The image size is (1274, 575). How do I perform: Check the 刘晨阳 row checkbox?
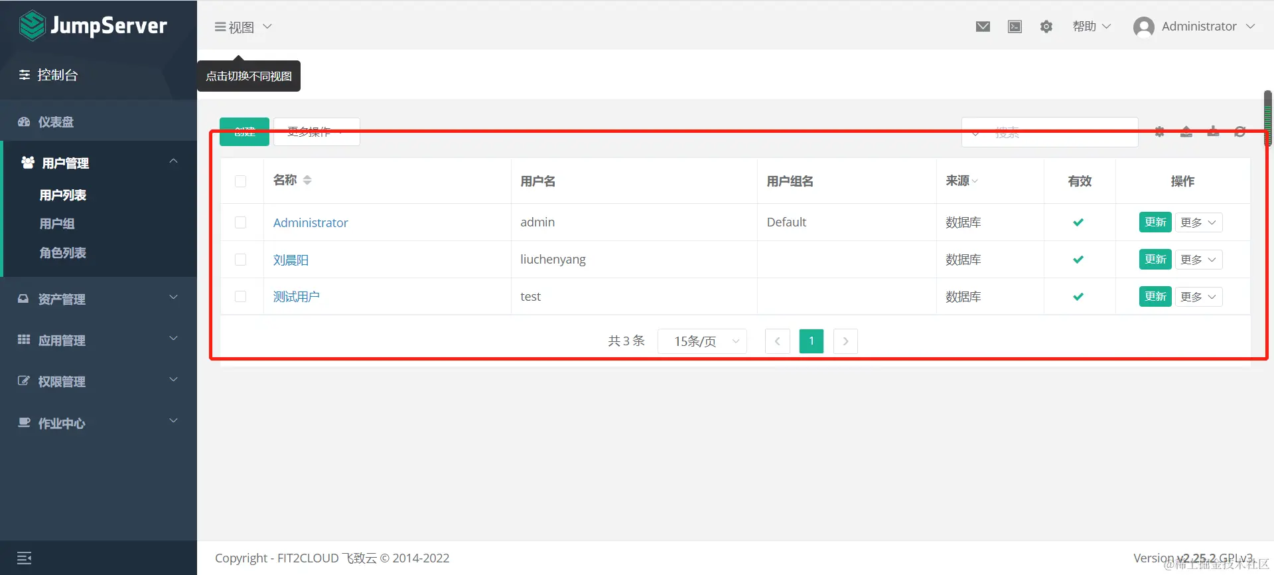click(x=240, y=260)
